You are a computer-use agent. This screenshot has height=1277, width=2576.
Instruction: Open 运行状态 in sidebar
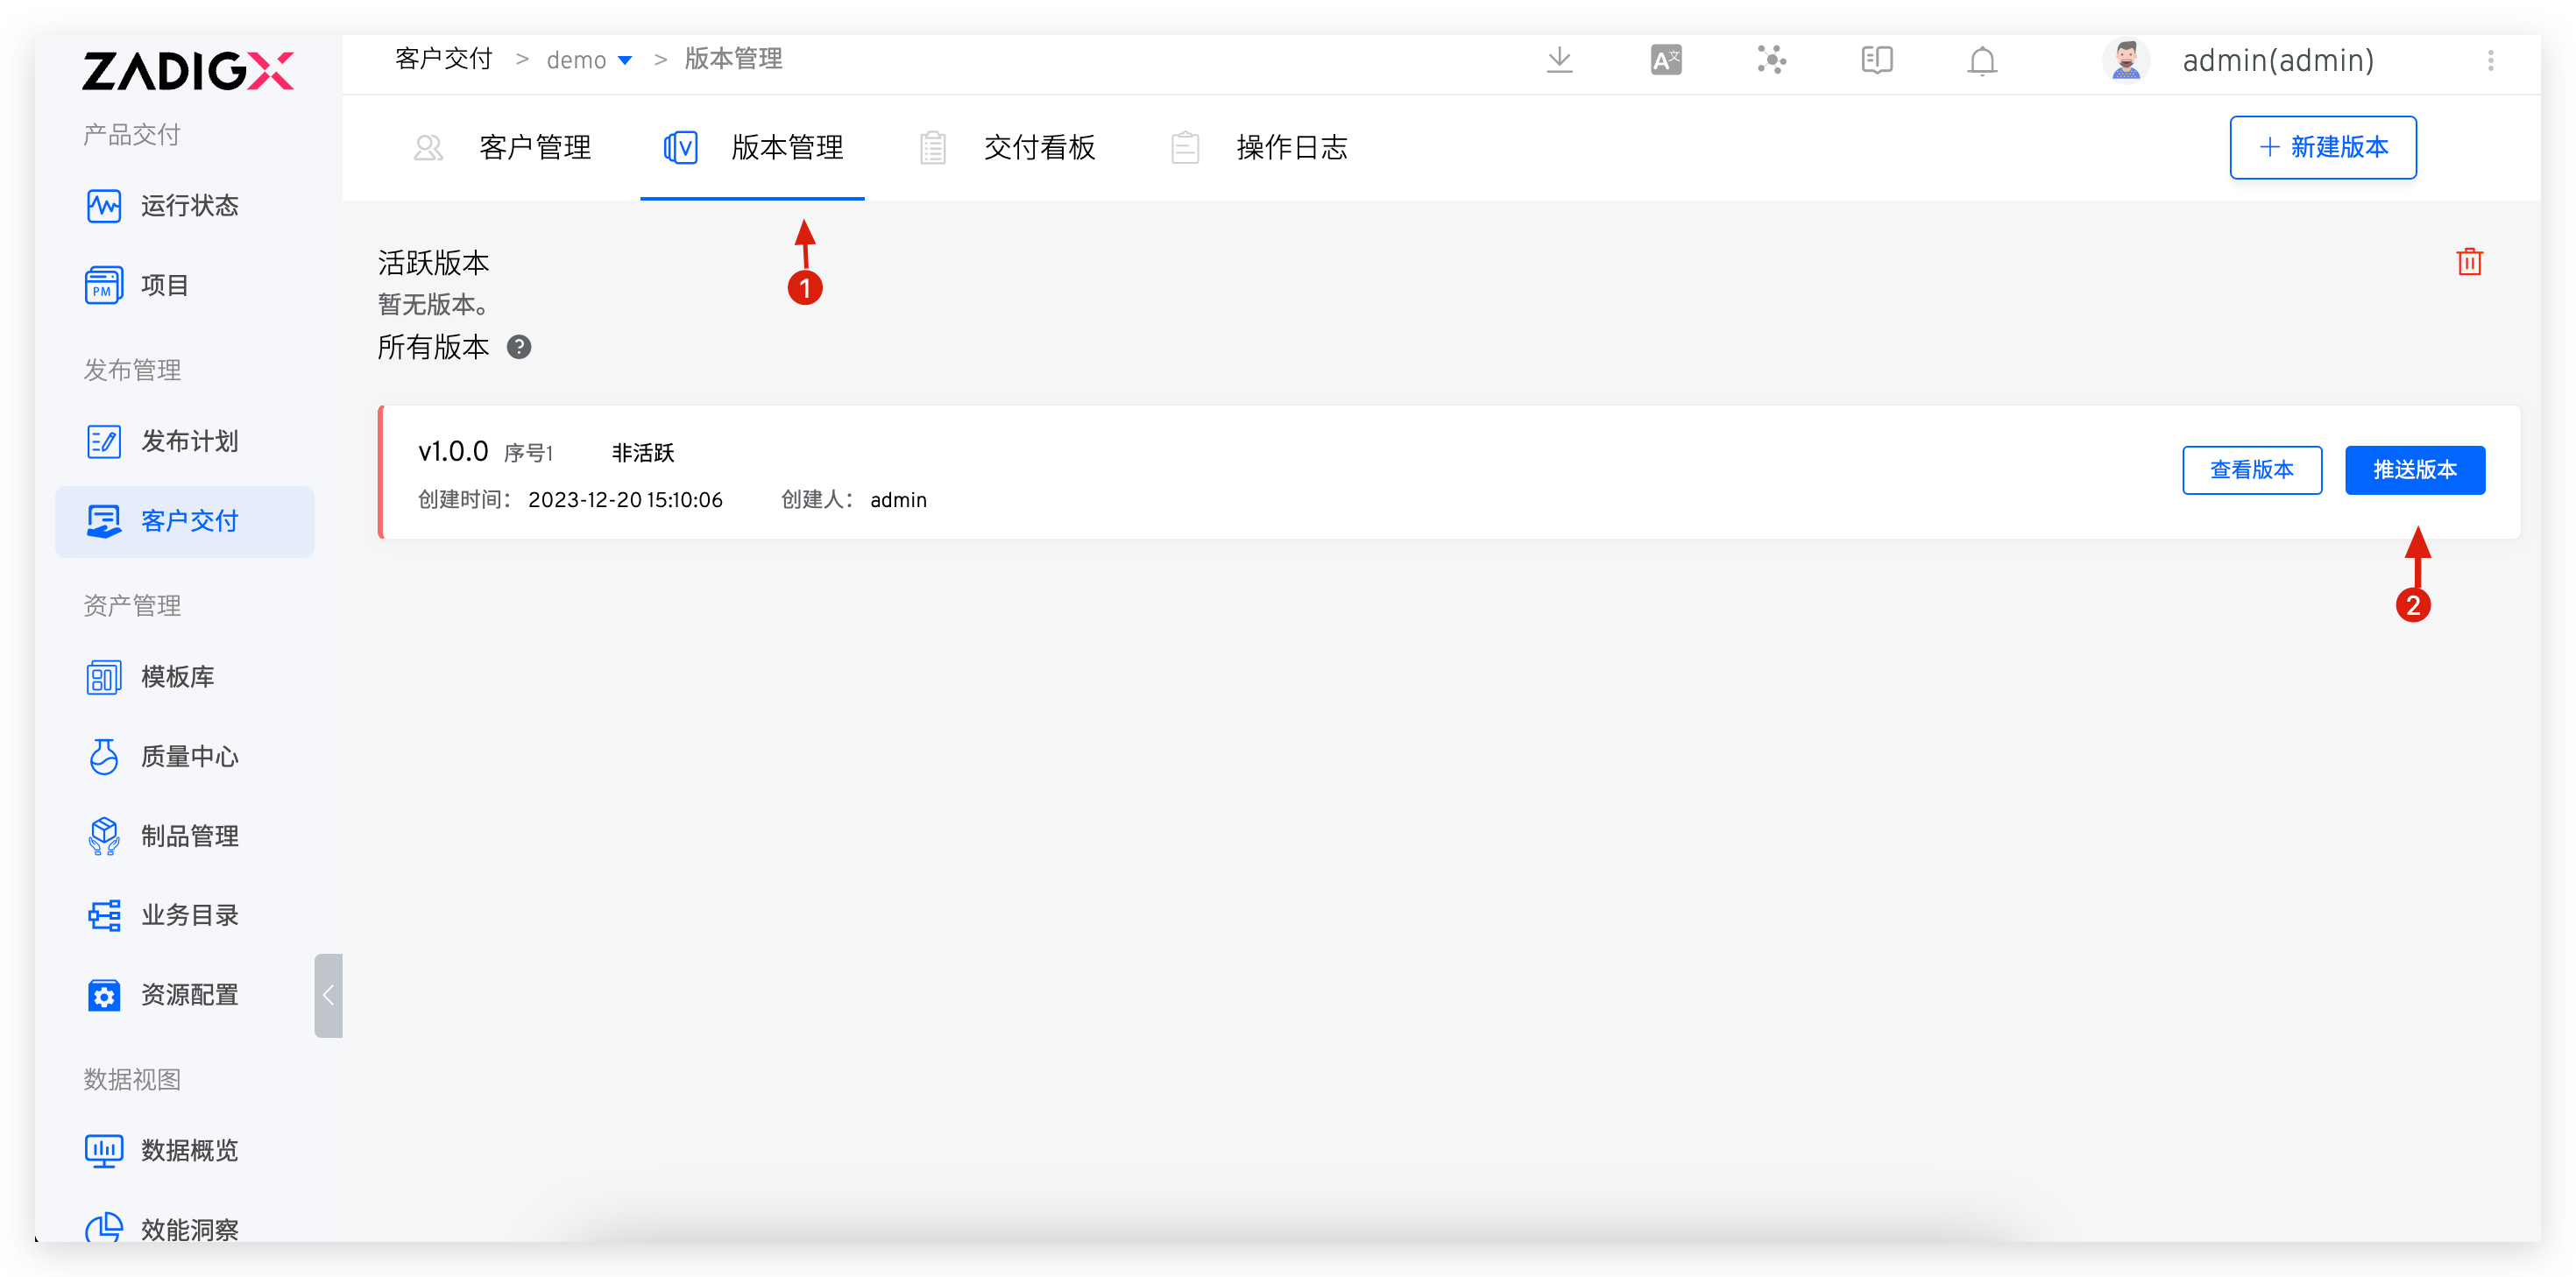188,206
